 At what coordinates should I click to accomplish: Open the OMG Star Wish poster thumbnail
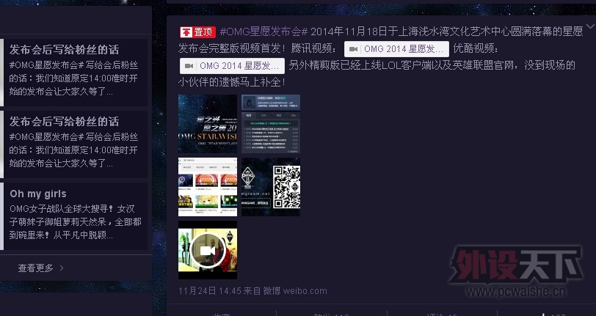point(208,124)
